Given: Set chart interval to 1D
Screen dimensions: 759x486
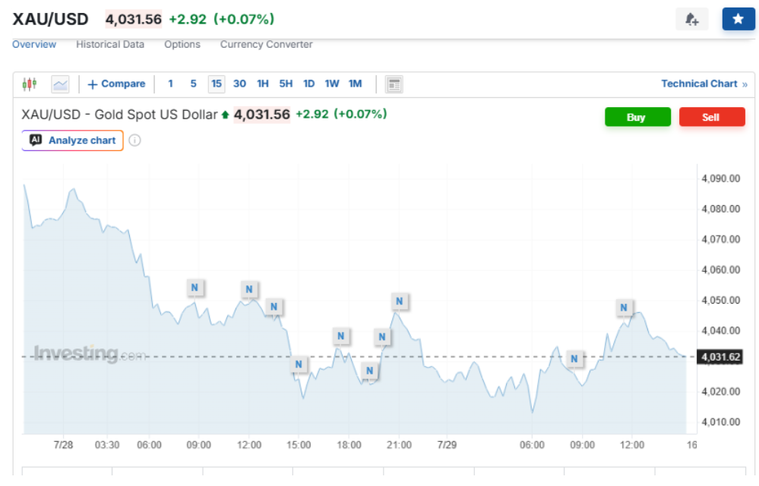Looking at the screenshot, I should (x=308, y=84).
